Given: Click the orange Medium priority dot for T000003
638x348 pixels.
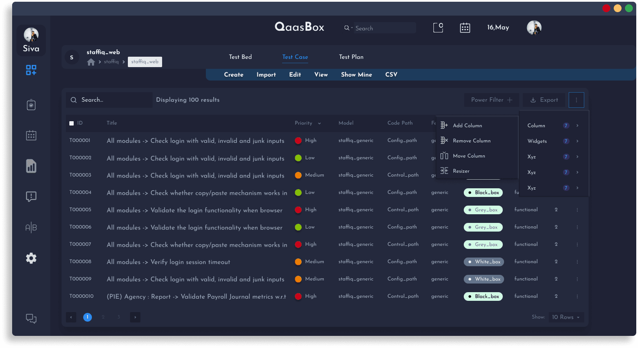Looking at the screenshot, I should pos(298,175).
